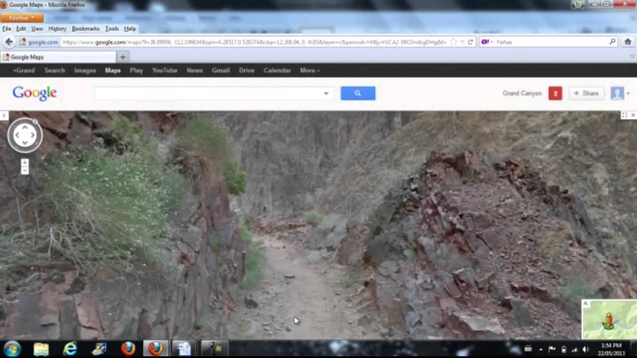Select the Google Maps browser tab
The height and width of the screenshot is (358, 637).
click(x=58, y=57)
